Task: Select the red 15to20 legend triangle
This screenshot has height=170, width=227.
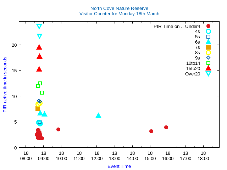Action: click(208, 68)
